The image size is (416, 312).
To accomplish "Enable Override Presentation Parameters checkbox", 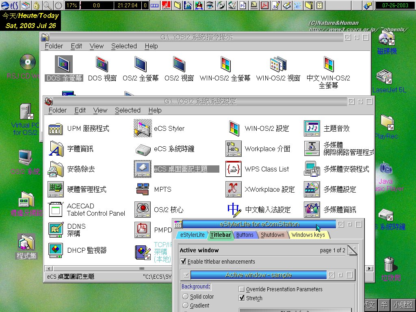I will coord(242,289).
